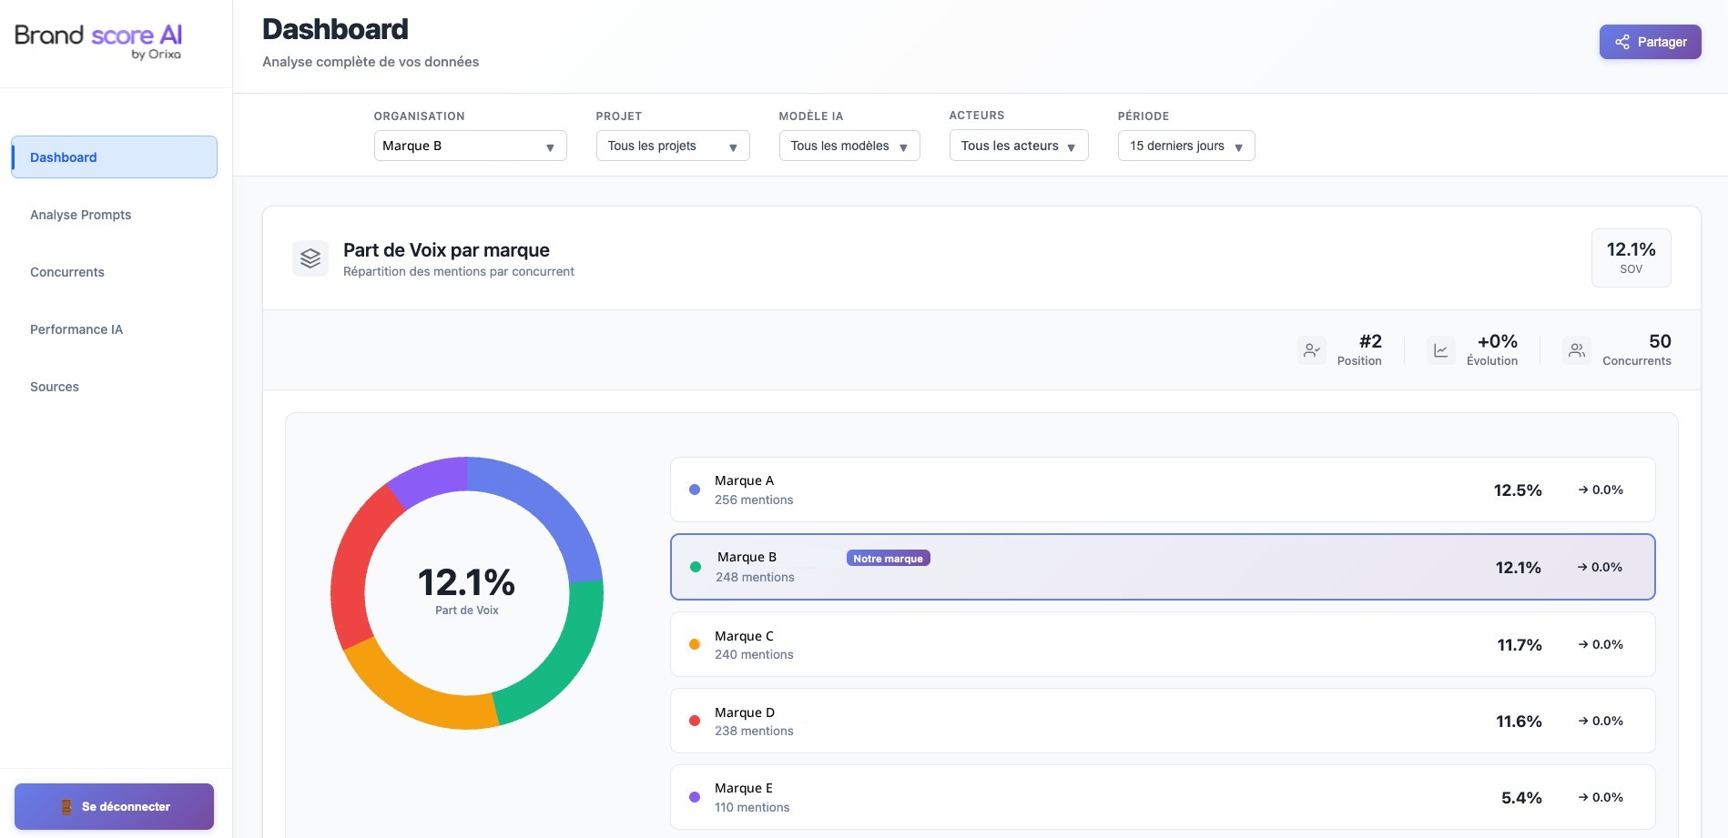Click the '11.6%' share for Marque D
This screenshot has height=838, width=1728.
[1519, 722]
